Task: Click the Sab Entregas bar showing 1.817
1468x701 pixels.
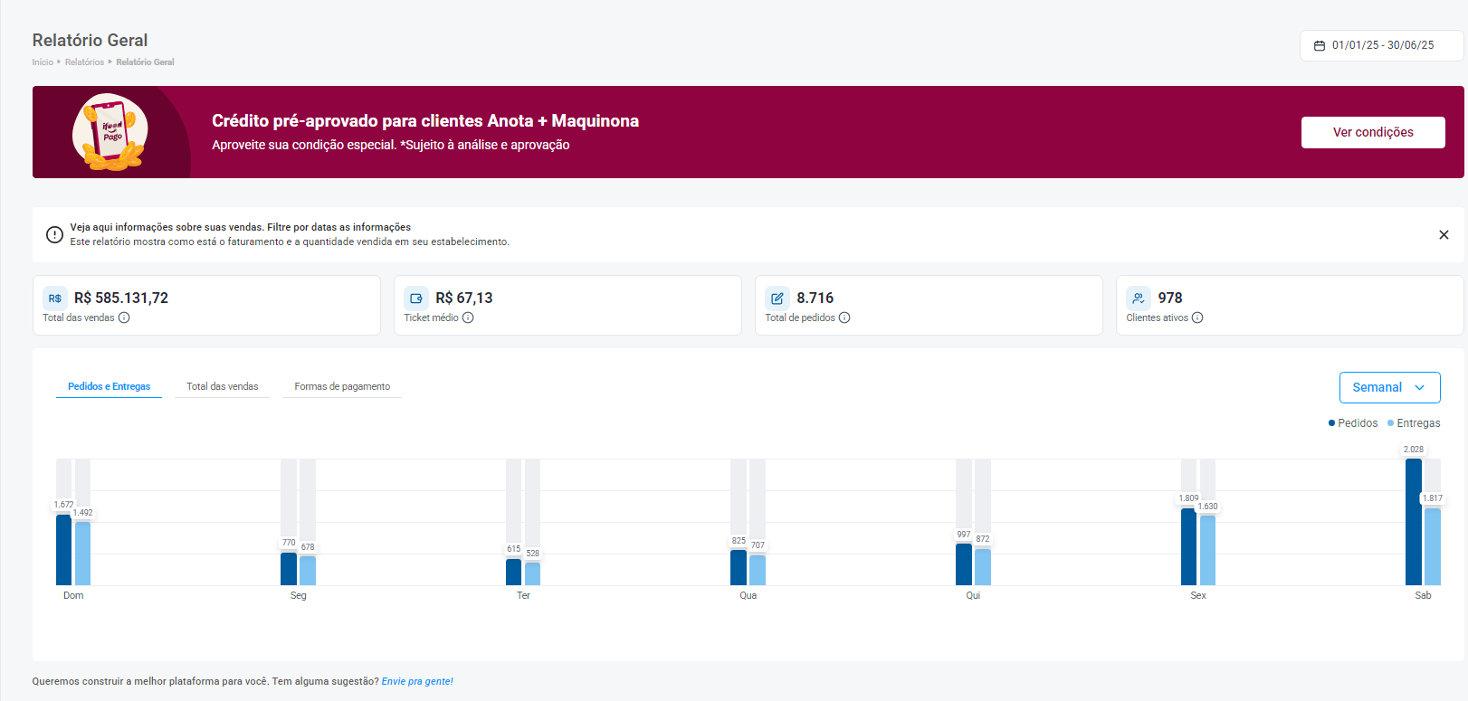Action: pos(1433,546)
